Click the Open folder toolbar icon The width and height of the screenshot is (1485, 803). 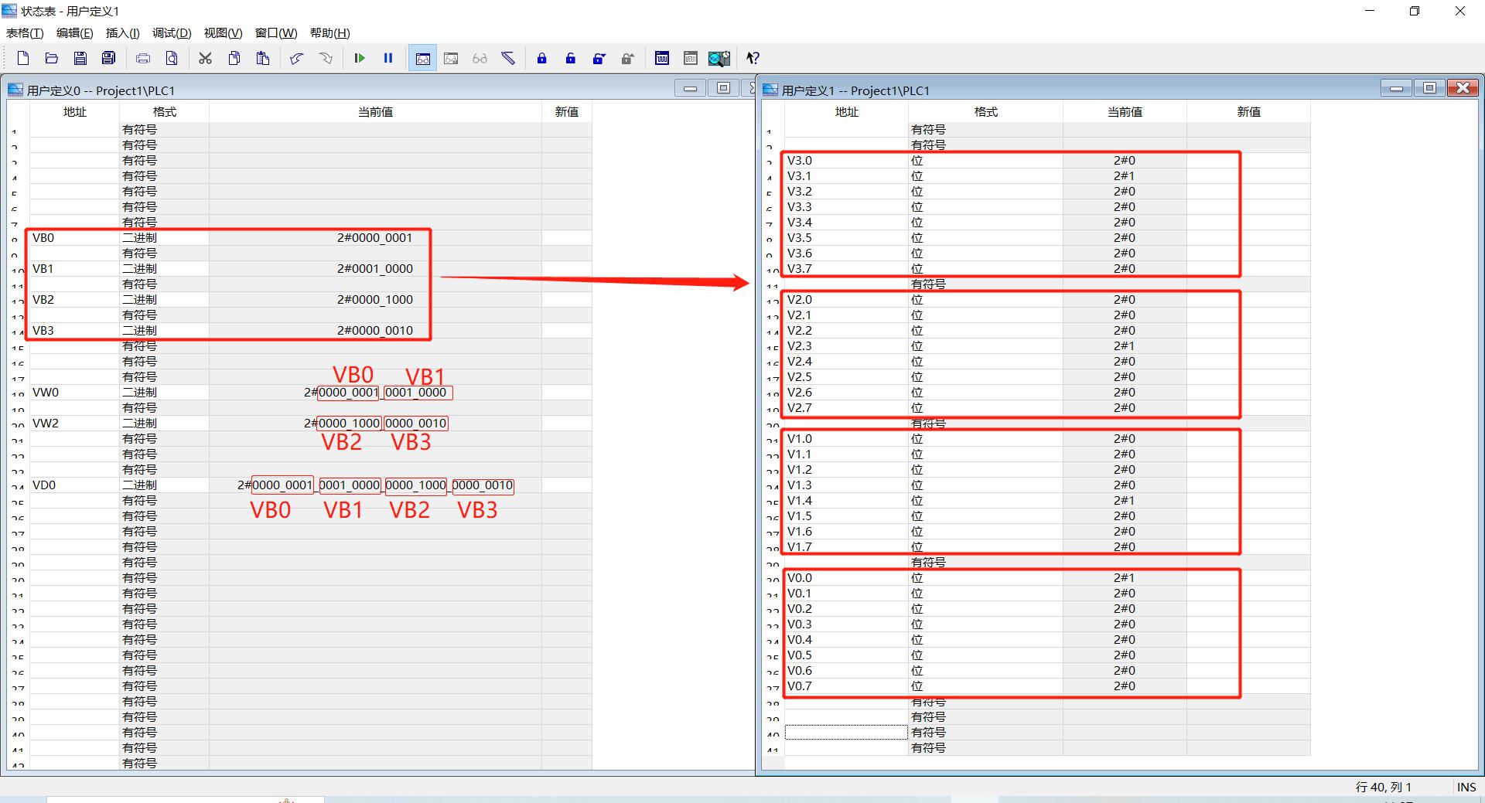(x=52, y=58)
